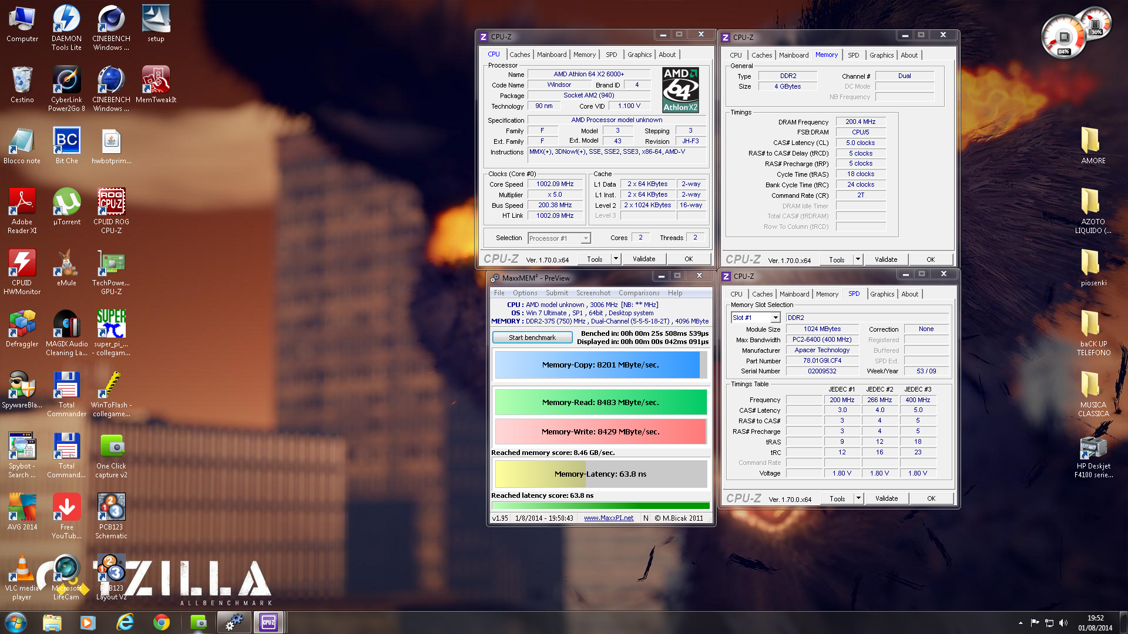Open the DAEMON Tools Lite desktop icon
Viewport: 1128px width, 634px height.
66,28
